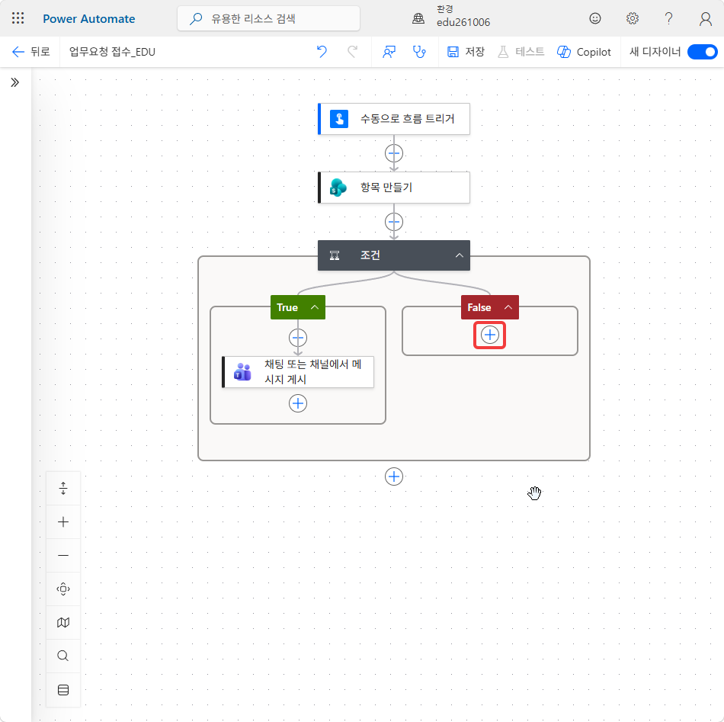Add a step below the condition block
Screen dimensions: 724x722
394,477
